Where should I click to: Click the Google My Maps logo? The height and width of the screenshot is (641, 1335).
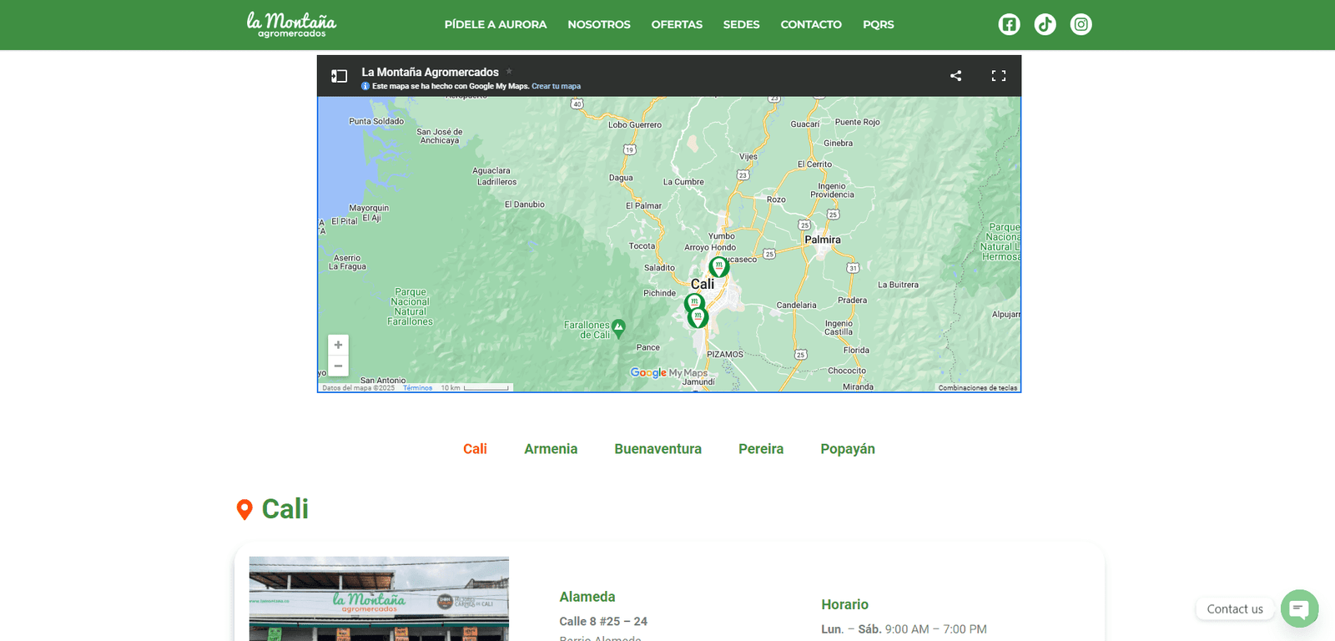click(x=668, y=372)
